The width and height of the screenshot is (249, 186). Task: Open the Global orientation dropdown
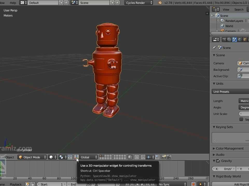88,157
